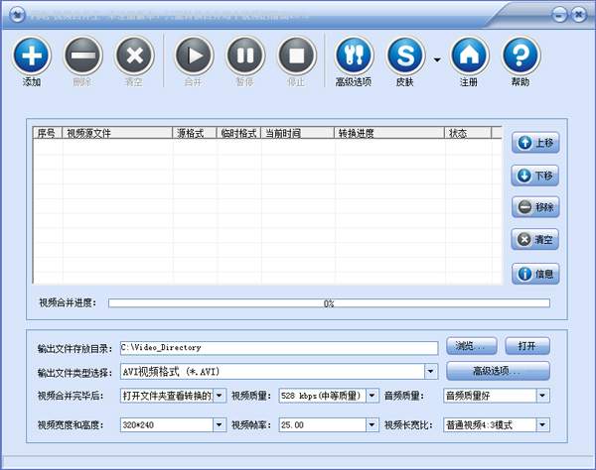Expand the 视频合并完毕后 action dropdown
This screenshot has height=470, width=596.
tap(220, 396)
